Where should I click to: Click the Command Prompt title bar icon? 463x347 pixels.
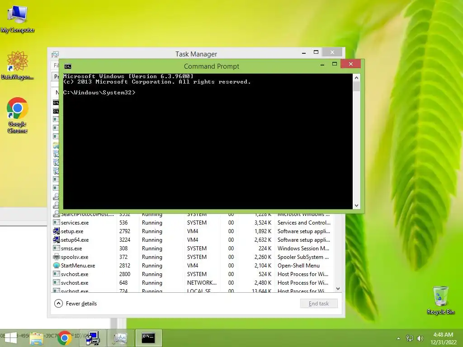pos(68,66)
